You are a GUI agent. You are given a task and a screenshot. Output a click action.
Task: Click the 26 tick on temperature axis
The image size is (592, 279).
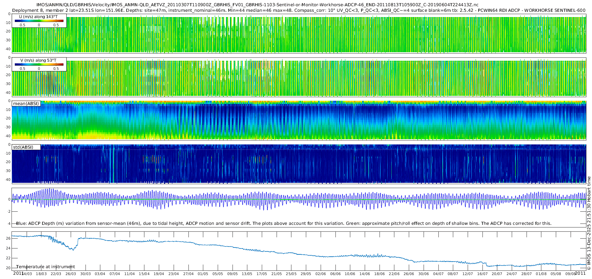tap(8, 238)
